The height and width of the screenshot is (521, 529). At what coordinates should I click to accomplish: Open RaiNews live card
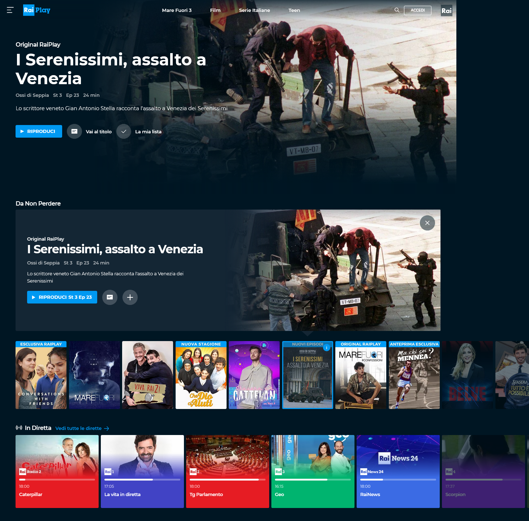point(398,472)
